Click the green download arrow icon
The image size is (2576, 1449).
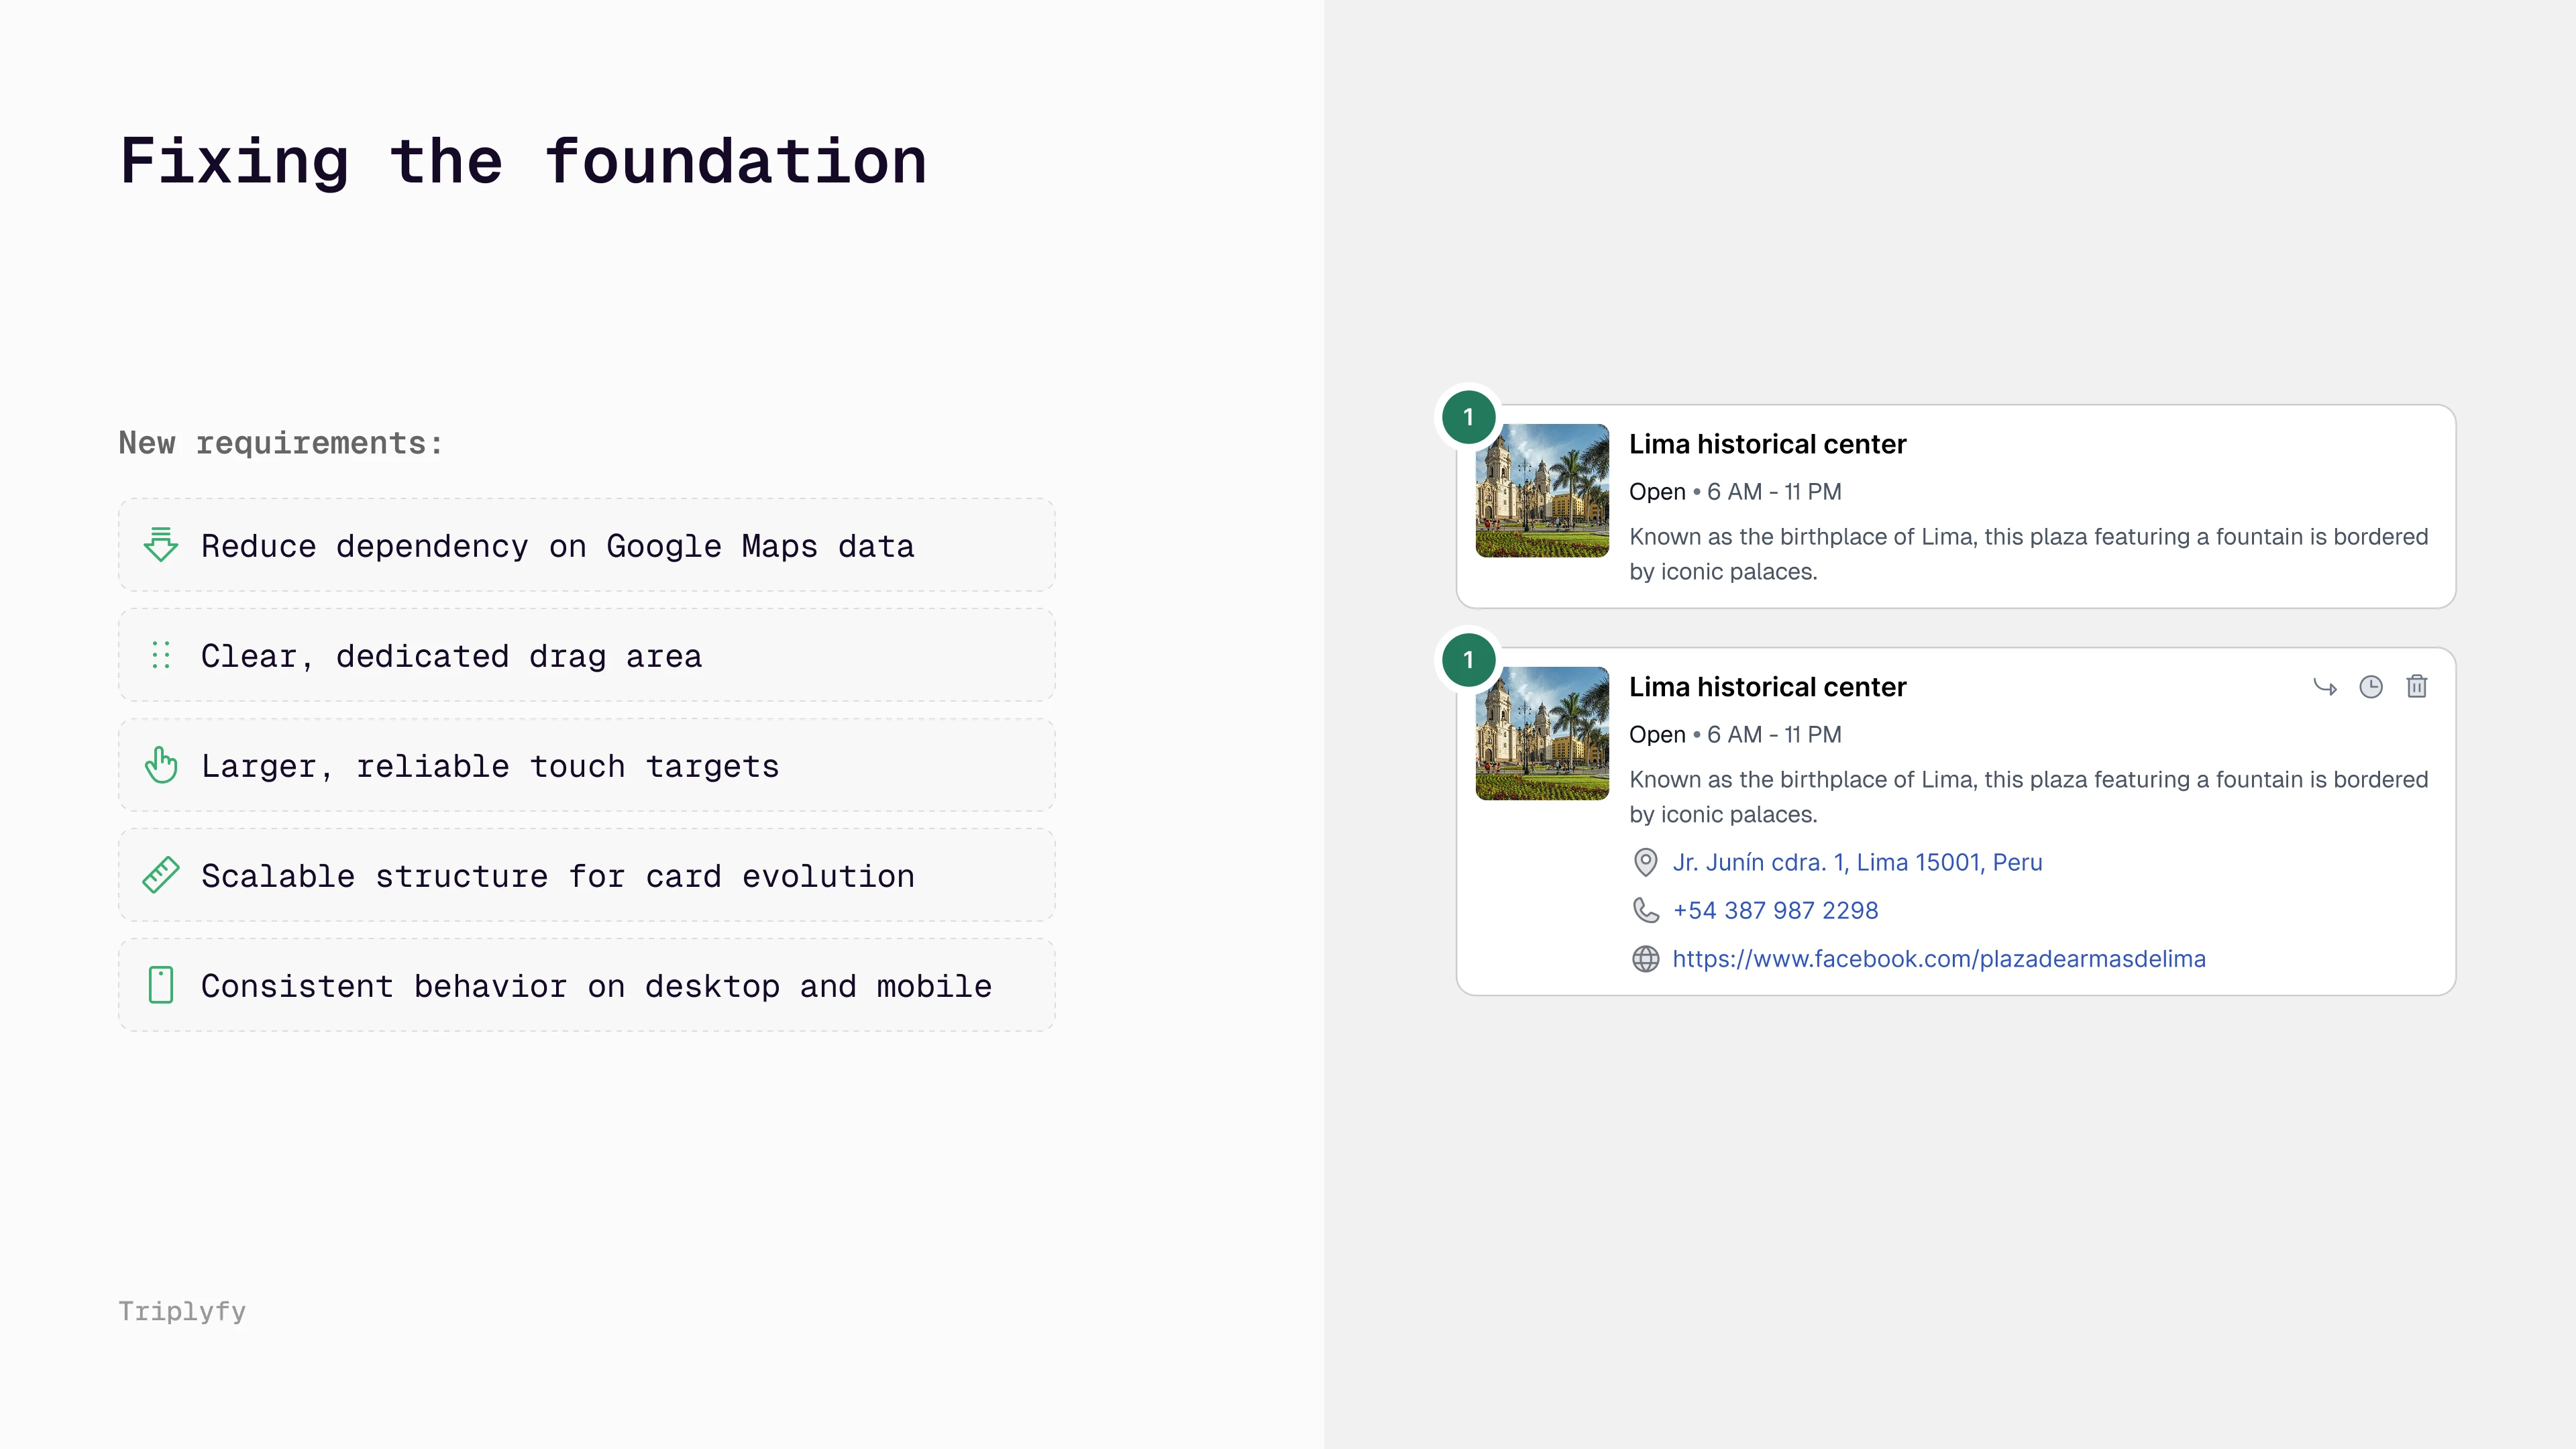[161, 545]
